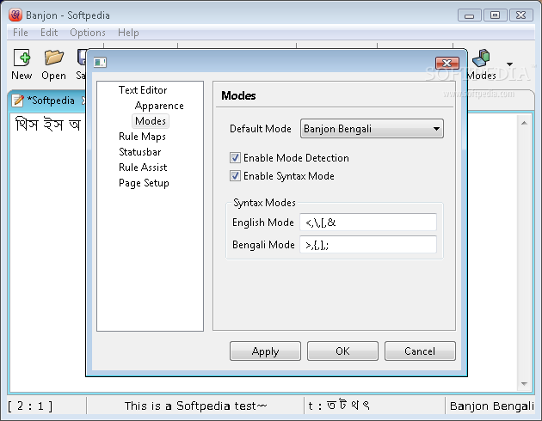
Task: Click the Modes toolbar icon
Action: (481, 58)
